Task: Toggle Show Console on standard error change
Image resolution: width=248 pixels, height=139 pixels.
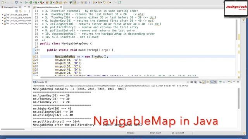Action: (215, 82)
